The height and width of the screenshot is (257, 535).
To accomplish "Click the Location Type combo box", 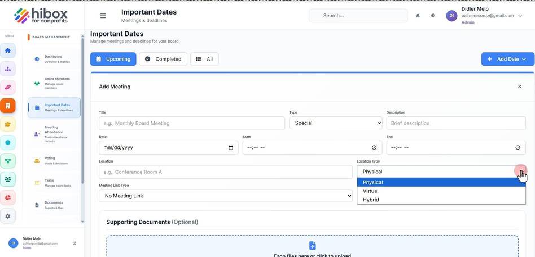I will click(x=441, y=172).
